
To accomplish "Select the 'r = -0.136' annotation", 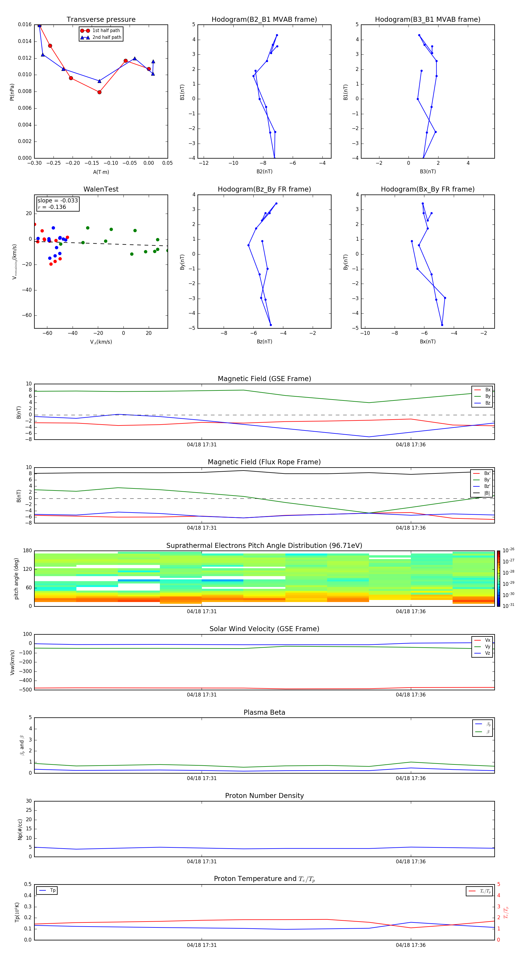I will [52, 207].
